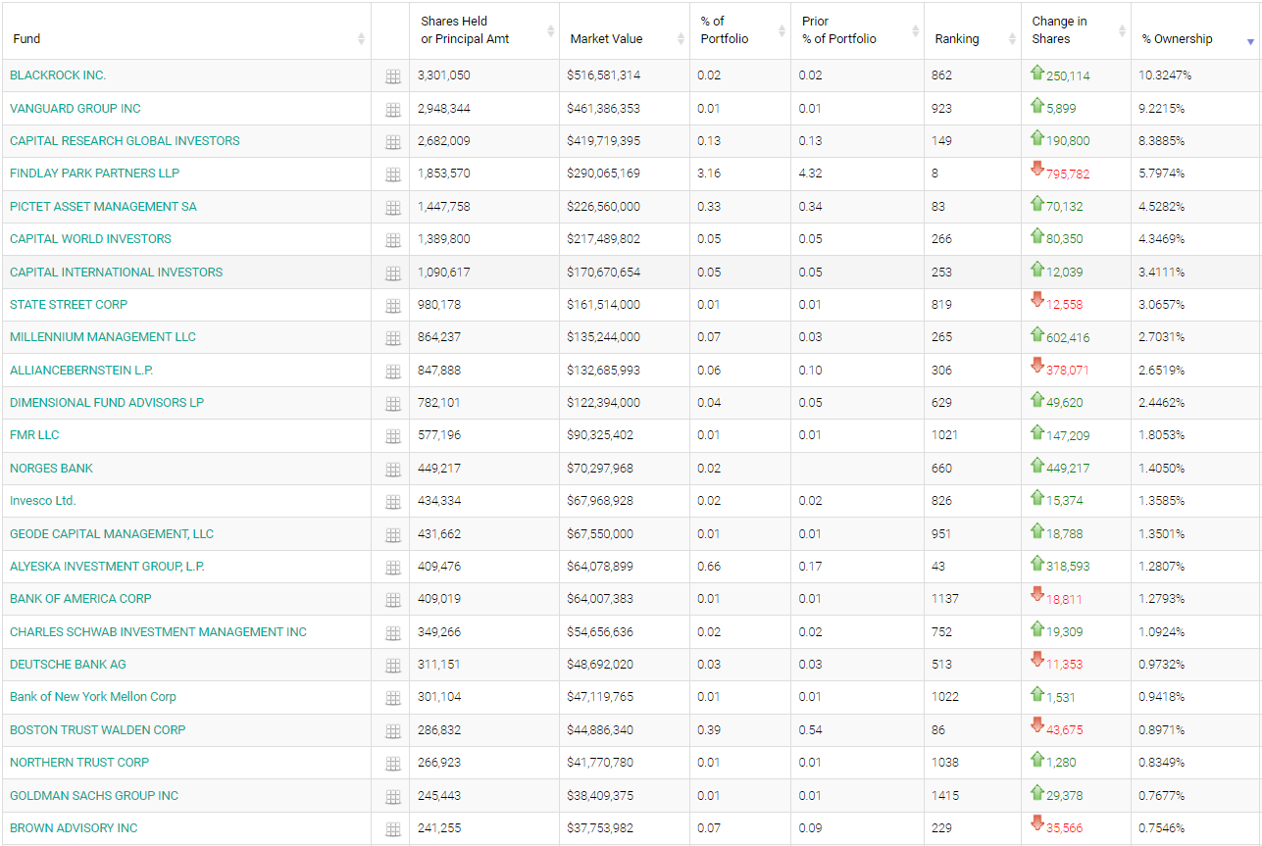
Task: Open BLACKROCK INC. fund link
Action: point(58,75)
